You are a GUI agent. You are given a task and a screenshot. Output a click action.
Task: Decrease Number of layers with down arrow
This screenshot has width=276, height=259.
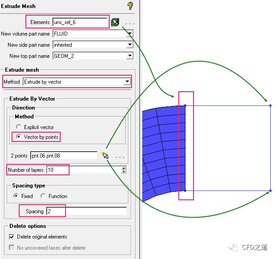(x=124, y=172)
